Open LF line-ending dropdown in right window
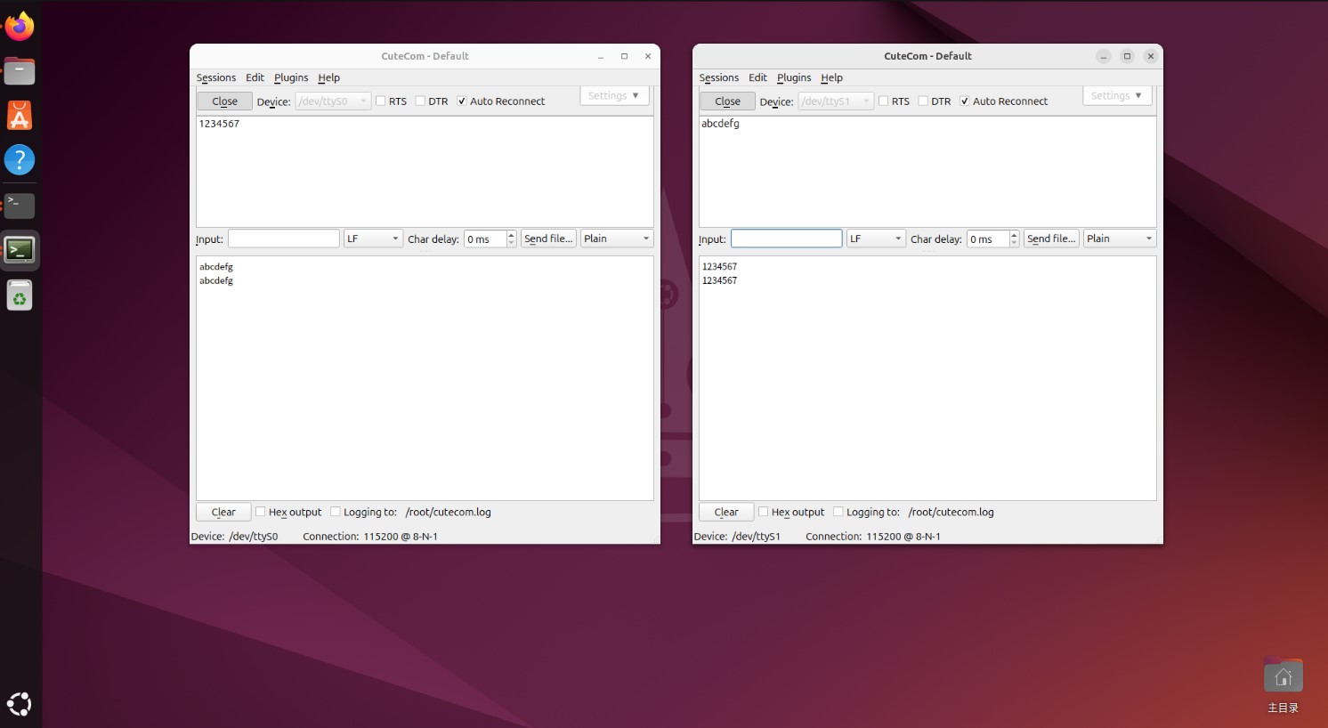Image resolution: width=1328 pixels, height=728 pixels. click(x=876, y=239)
